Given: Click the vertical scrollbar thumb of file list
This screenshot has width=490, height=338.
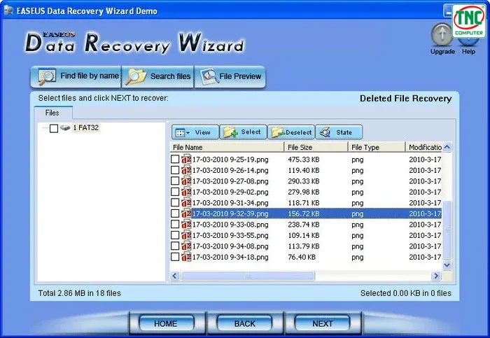Looking at the screenshot, I should coord(447,230).
